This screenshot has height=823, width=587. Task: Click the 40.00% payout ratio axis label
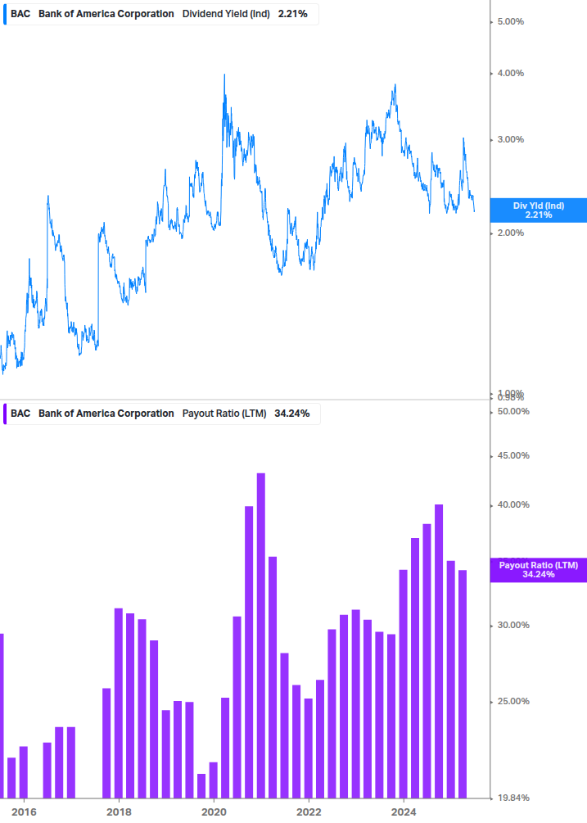(513, 505)
